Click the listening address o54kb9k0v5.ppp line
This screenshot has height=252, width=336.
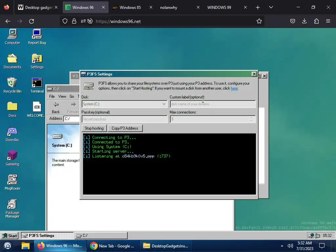point(127,156)
